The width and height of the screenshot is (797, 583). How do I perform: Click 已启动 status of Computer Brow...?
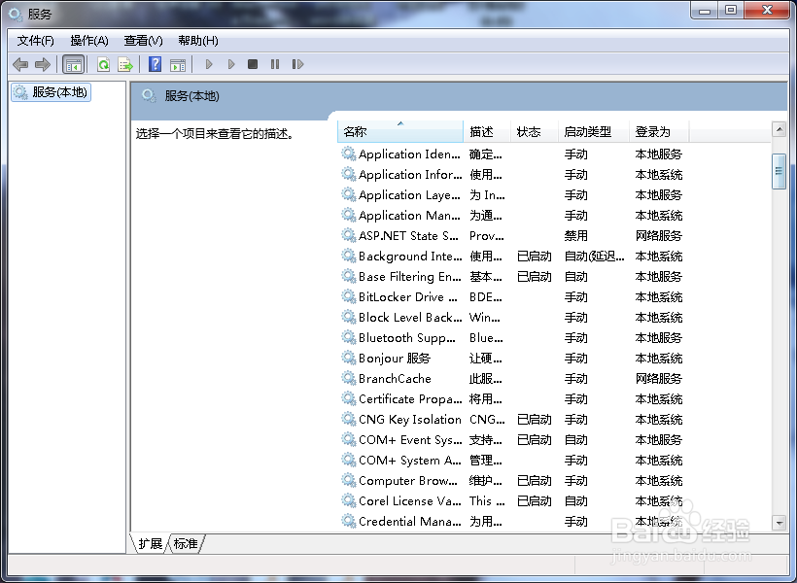[x=535, y=480]
